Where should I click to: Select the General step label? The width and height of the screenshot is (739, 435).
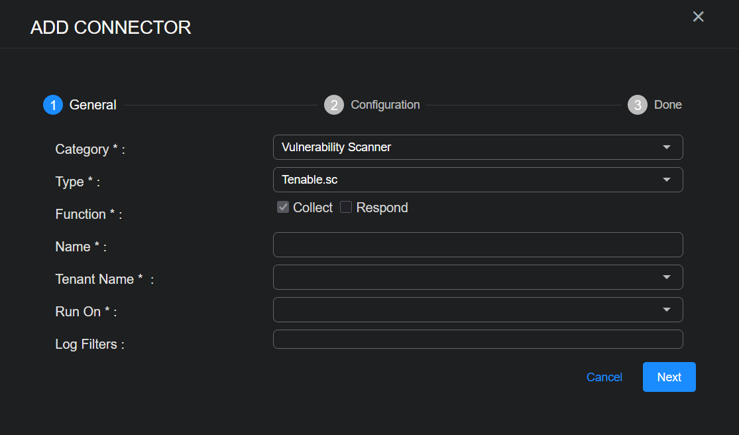coord(93,105)
